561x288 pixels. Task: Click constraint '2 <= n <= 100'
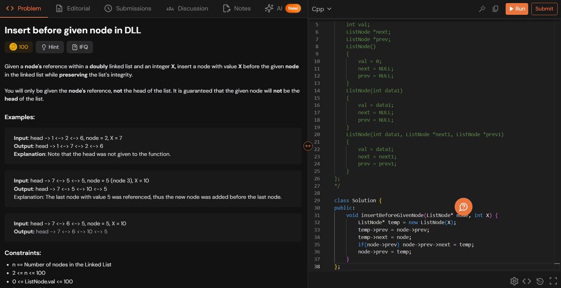click(x=29, y=273)
